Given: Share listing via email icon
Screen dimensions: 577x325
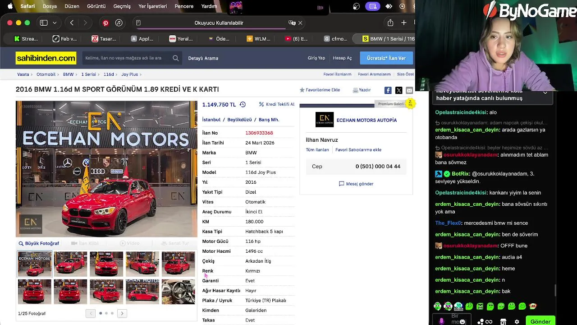Looking at the screenshot, I should pos(409,90).
